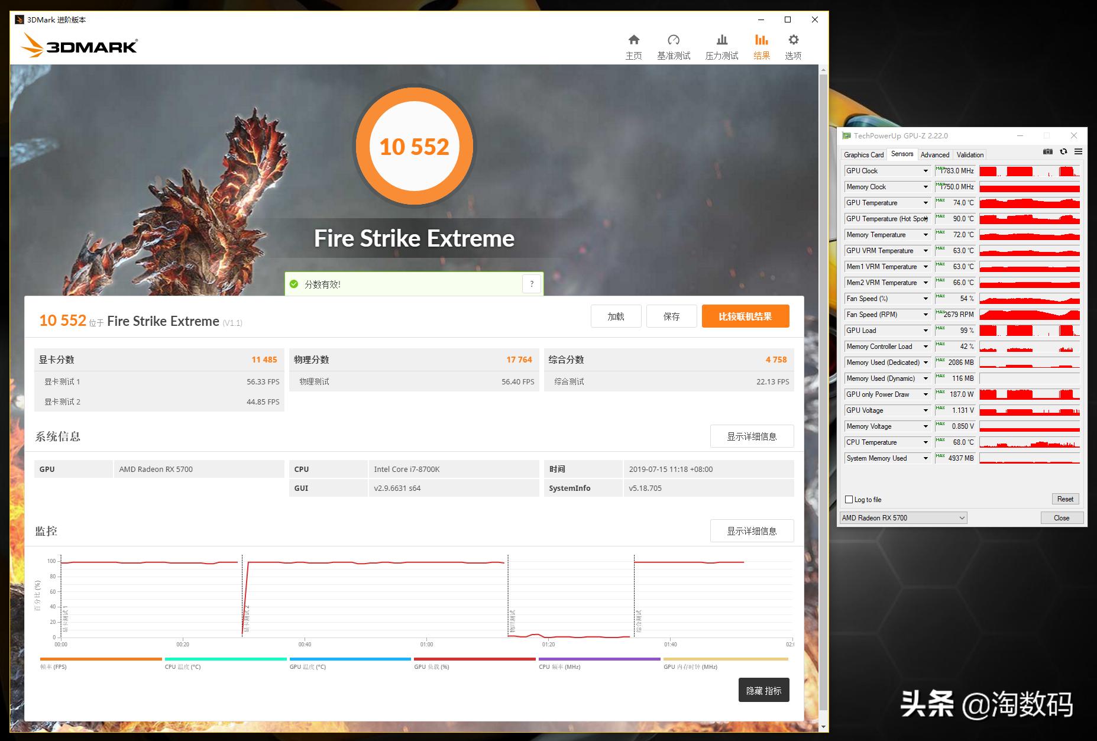Open the GPU only Power Draw dropdown
Viewport: 1097px width, 741px height.
click(x=926, y=394)
